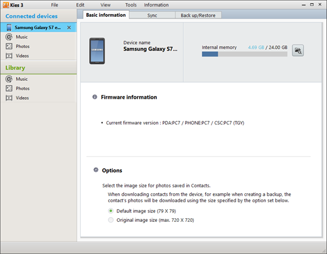Select Original image size (max. 720 X 720)
This screenshot has height=254, width=327.
pyautogui.click(x=111, y=220)
